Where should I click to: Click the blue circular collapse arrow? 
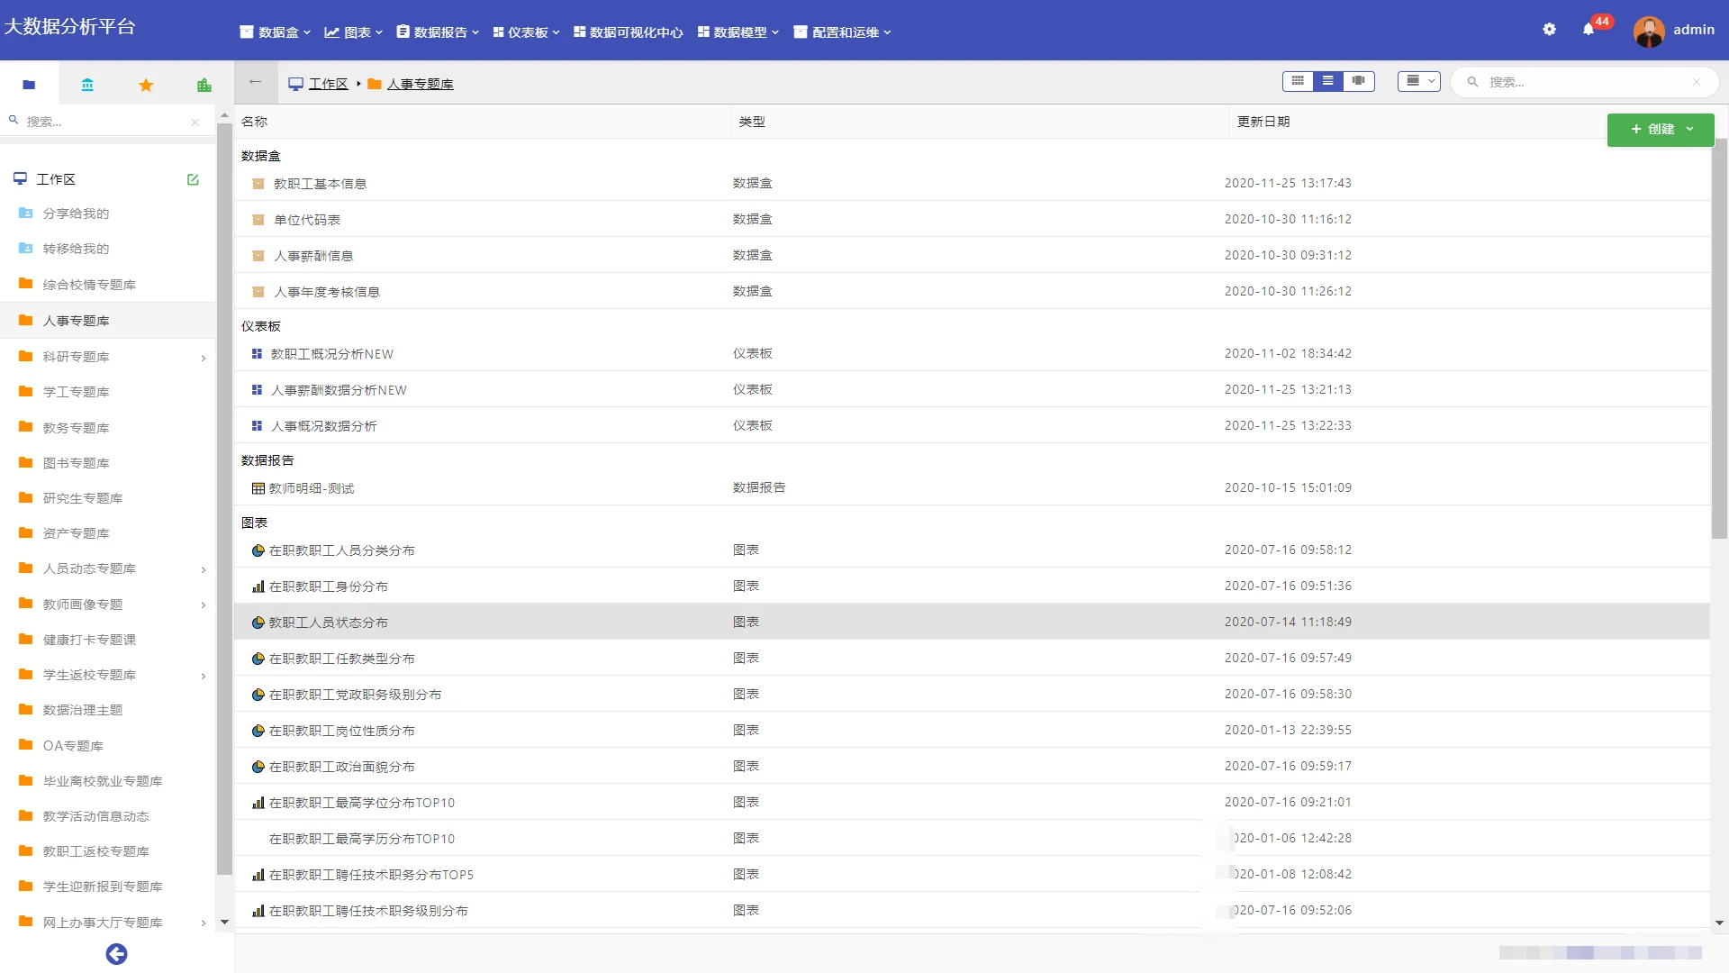116,954
